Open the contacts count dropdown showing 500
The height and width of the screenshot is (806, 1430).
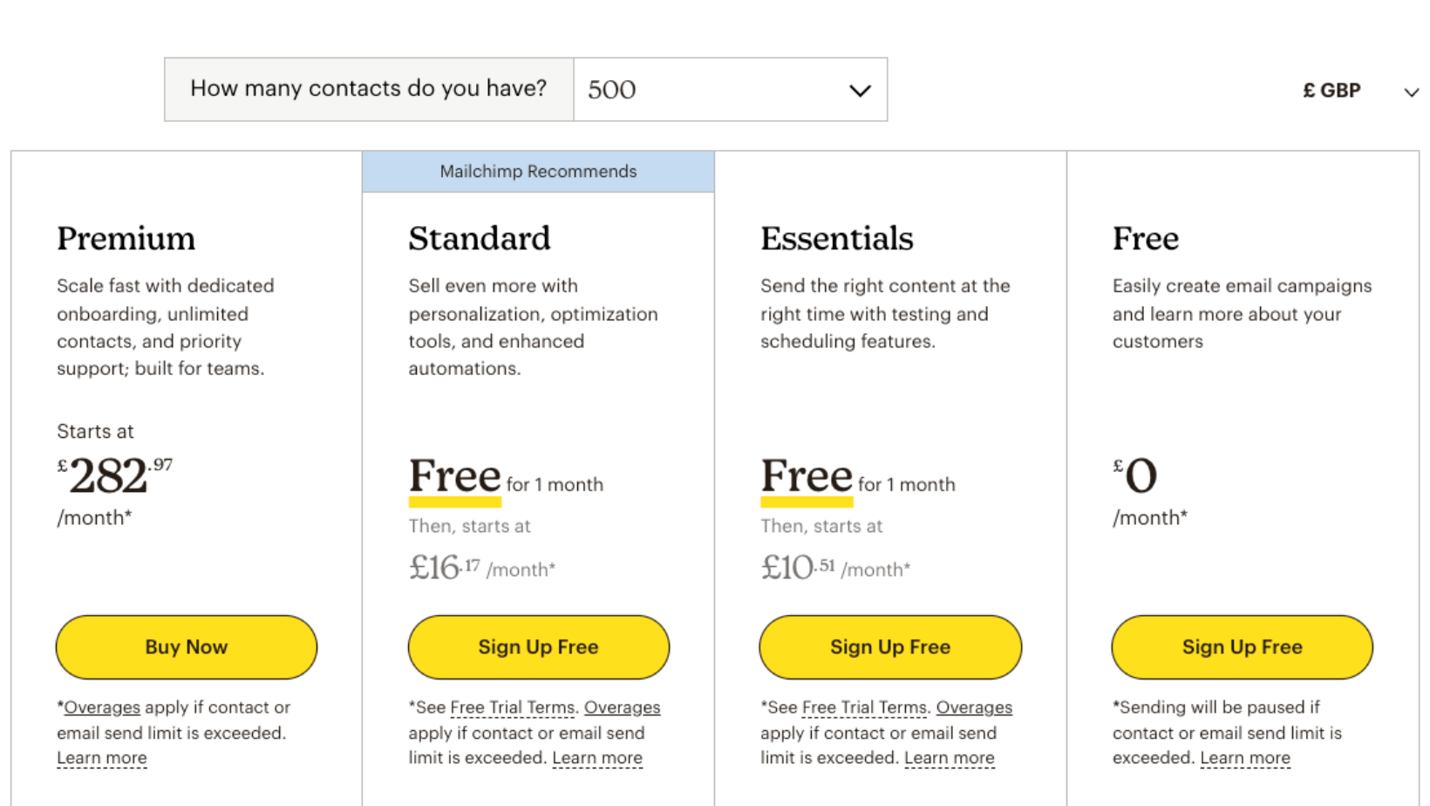tap(730, 90)
